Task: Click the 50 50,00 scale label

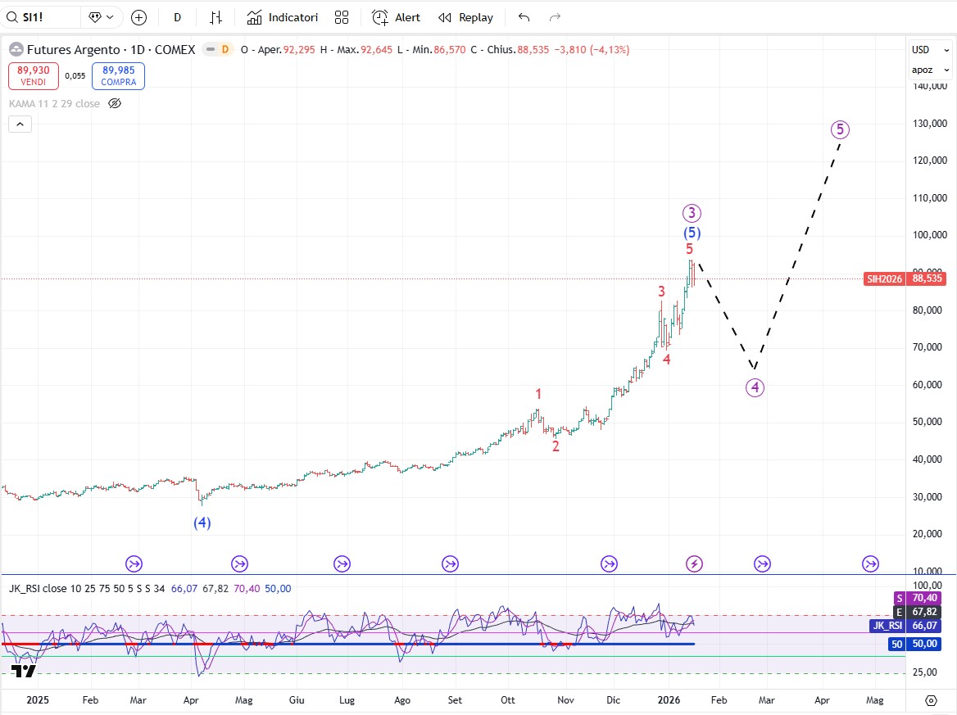Action: pyautogui.click(x=915, y=645)
